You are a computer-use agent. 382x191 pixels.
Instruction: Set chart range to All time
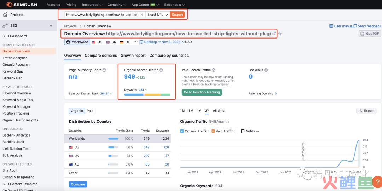[219, 111]
